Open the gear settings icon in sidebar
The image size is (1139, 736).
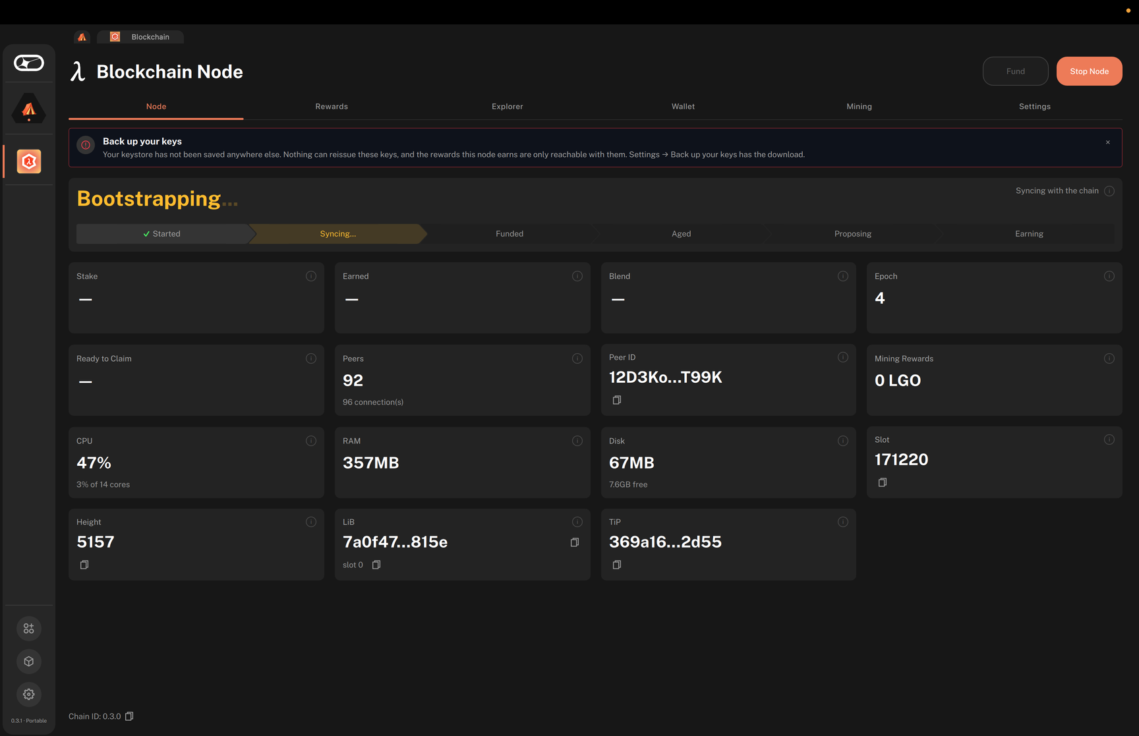click(x=29, y=694)
